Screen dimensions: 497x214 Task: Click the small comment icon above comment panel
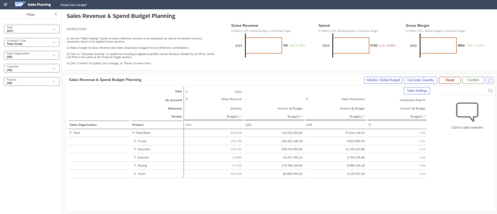coord(490,91)
